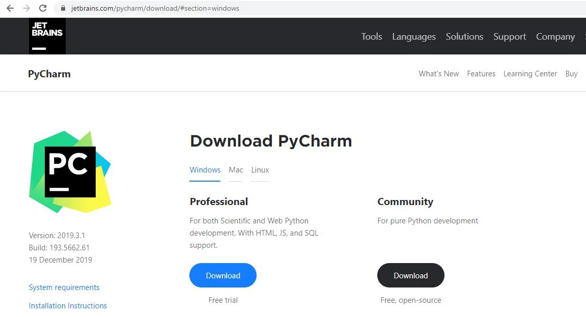586x317 pixels.
Task: Open the Solutions menu
Action: 464,37
